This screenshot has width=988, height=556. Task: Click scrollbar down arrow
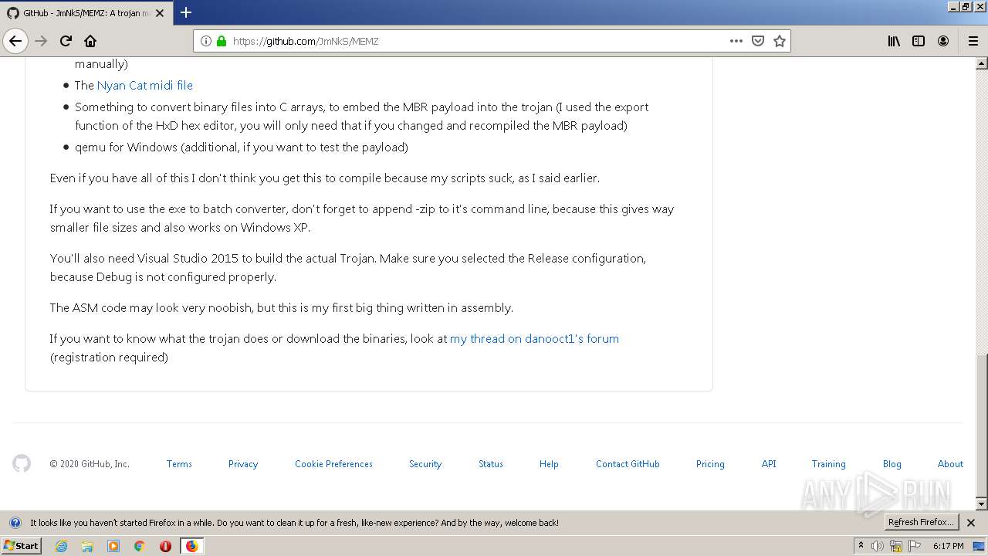coord(982,504)
